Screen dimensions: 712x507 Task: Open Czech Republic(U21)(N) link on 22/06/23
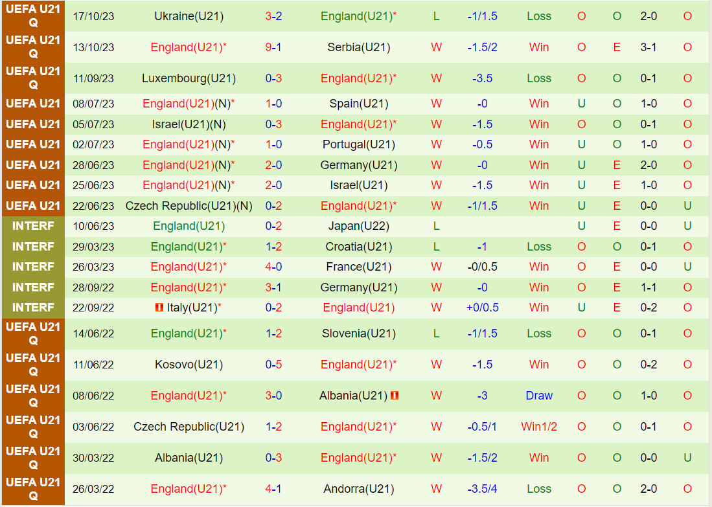click(189, 206)
